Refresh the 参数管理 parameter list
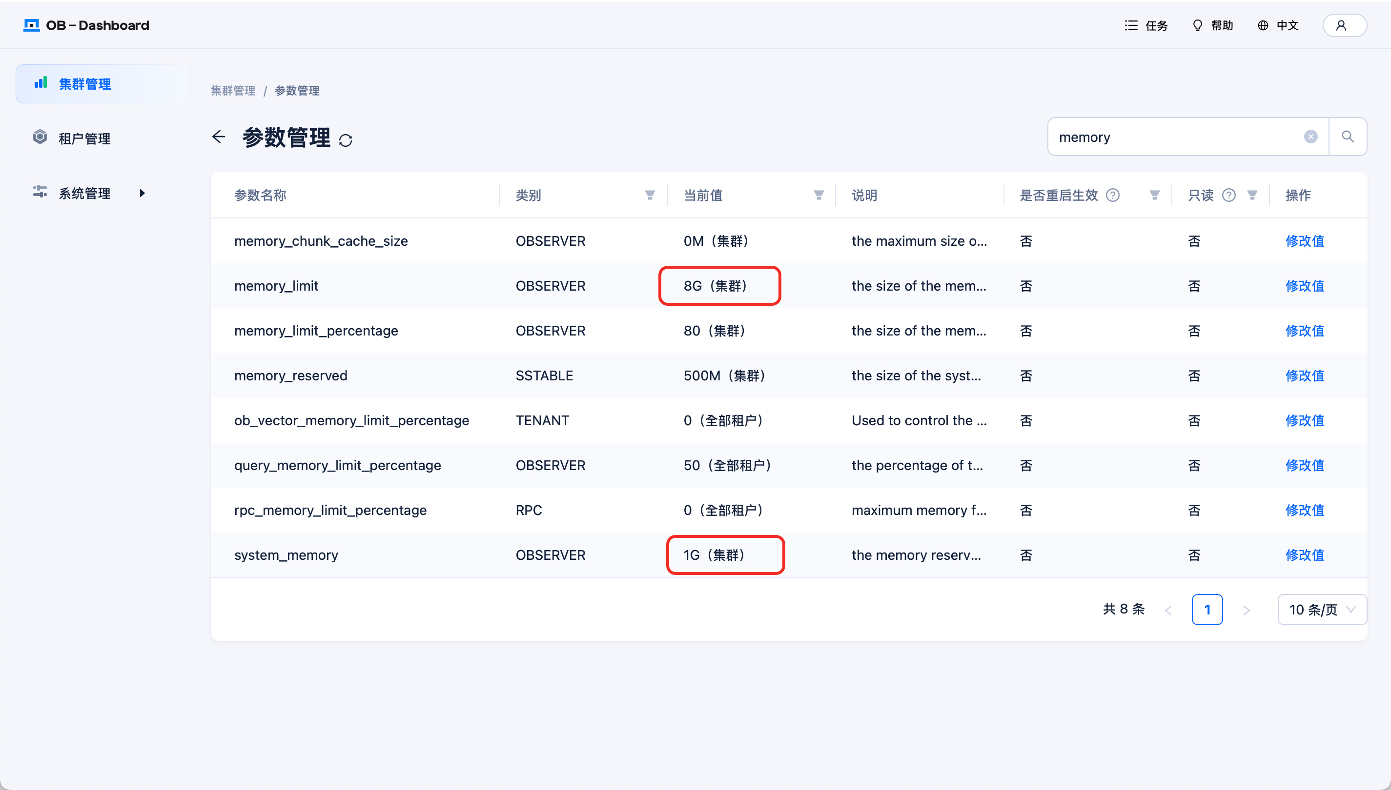Image resolution: width=1391 pixels, height=790 pixels. point(345,140)
